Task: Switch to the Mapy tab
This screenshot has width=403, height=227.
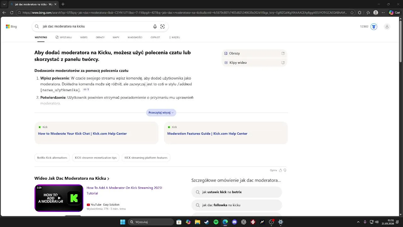Action: 116,37
